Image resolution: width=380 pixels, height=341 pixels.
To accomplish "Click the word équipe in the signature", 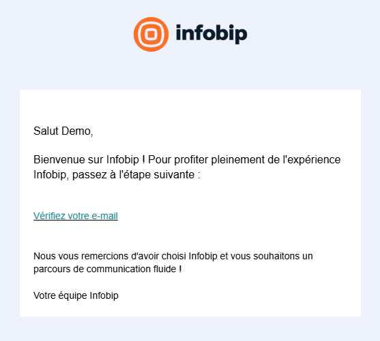I will 72,296.
